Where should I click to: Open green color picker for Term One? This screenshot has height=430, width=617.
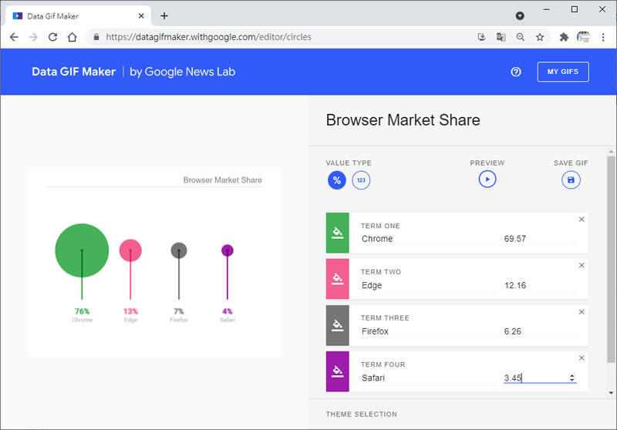pos(337,233)
